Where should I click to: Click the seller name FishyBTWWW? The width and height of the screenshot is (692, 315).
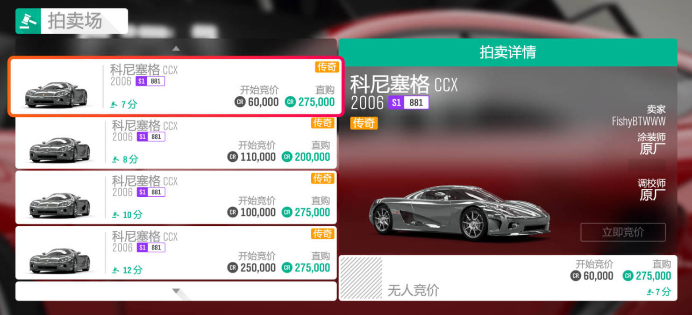click(x=639, y=122)
